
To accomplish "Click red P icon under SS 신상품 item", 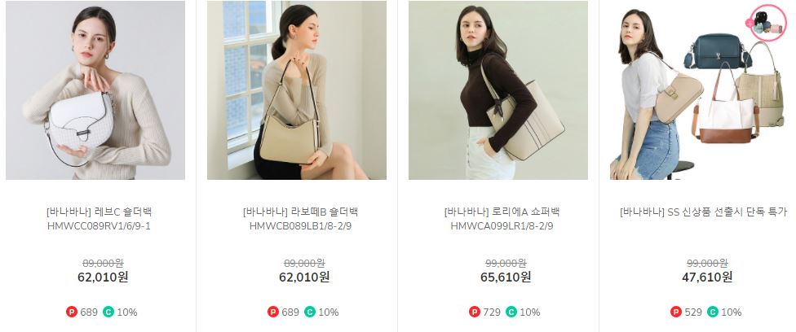I will point(676,312).
